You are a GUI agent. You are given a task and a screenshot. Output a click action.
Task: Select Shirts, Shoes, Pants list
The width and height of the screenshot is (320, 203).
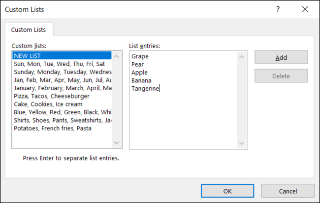(x=63, y=120)
